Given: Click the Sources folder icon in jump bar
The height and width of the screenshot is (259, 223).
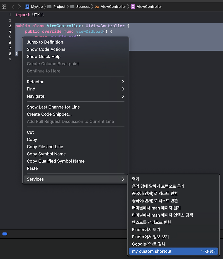Looking at the screenshot, I should [72, 6].
